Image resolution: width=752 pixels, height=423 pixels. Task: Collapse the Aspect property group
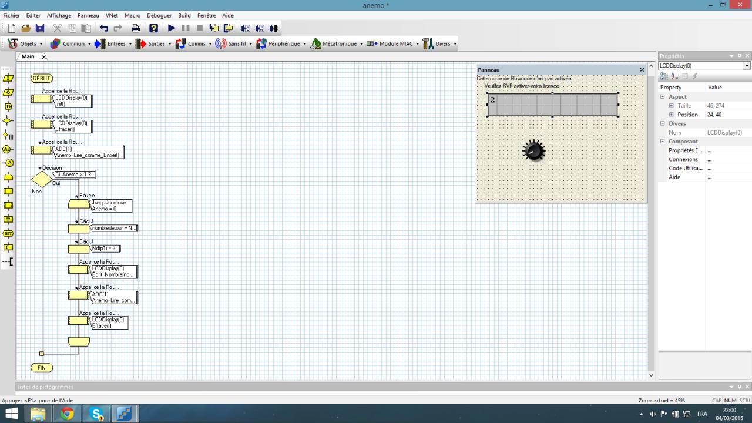(x=663, y=97)
